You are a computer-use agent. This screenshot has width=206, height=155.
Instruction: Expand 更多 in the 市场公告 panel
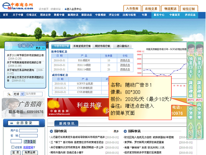[x=40, y=48]
